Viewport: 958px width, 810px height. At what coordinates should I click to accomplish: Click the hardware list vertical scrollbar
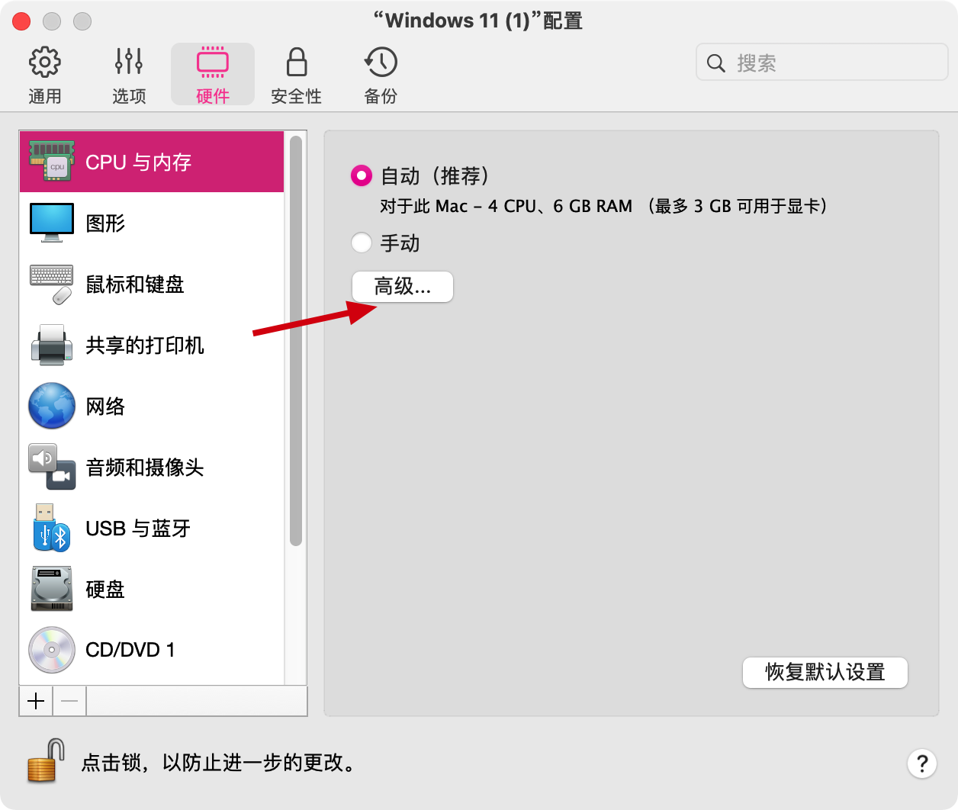pyautogui.click(x=296, y=341)
